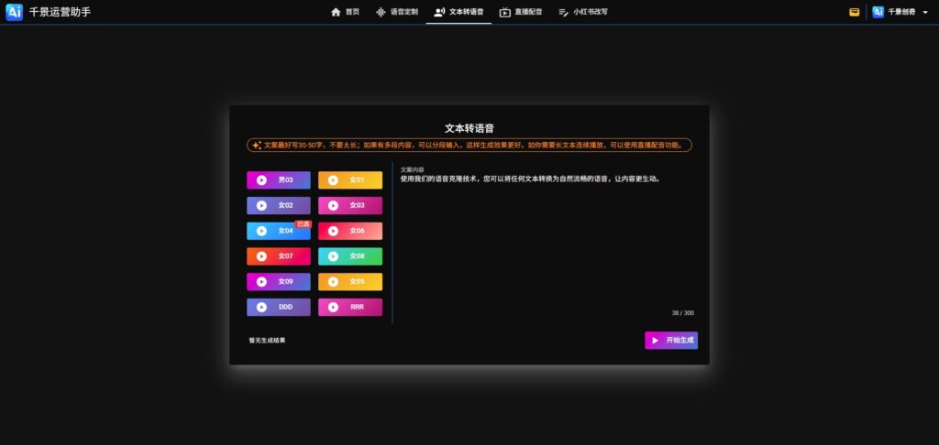The height and width of the screenshot is (445, 939).
Task: Select the 女05 voice button
Action: 350,282
